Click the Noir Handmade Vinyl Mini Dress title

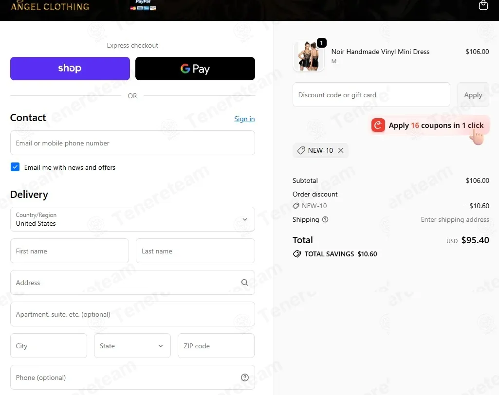pyautogui.click(x=380, y=52)
